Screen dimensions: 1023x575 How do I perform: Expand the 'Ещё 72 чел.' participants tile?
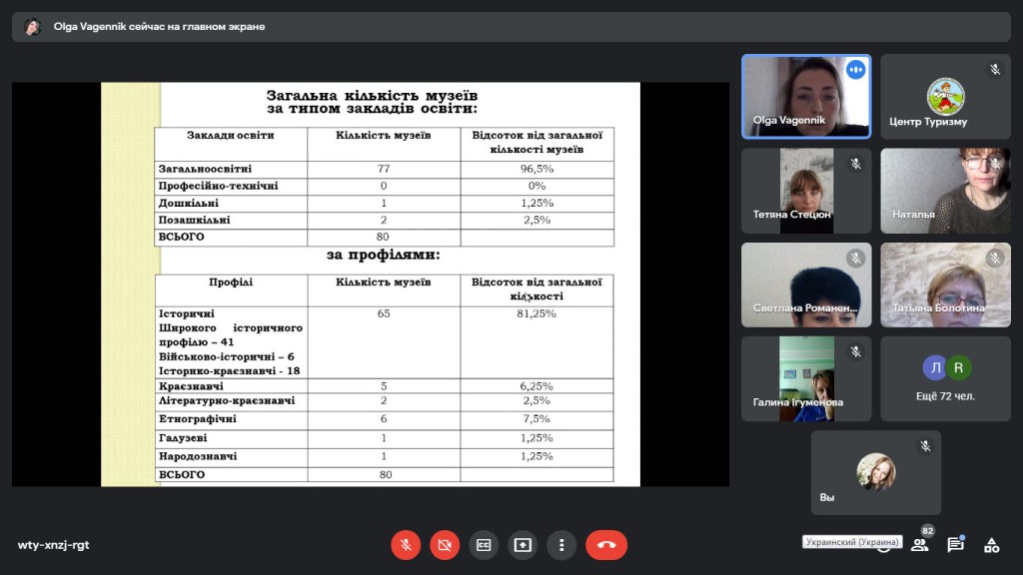[x=945, y=378]
